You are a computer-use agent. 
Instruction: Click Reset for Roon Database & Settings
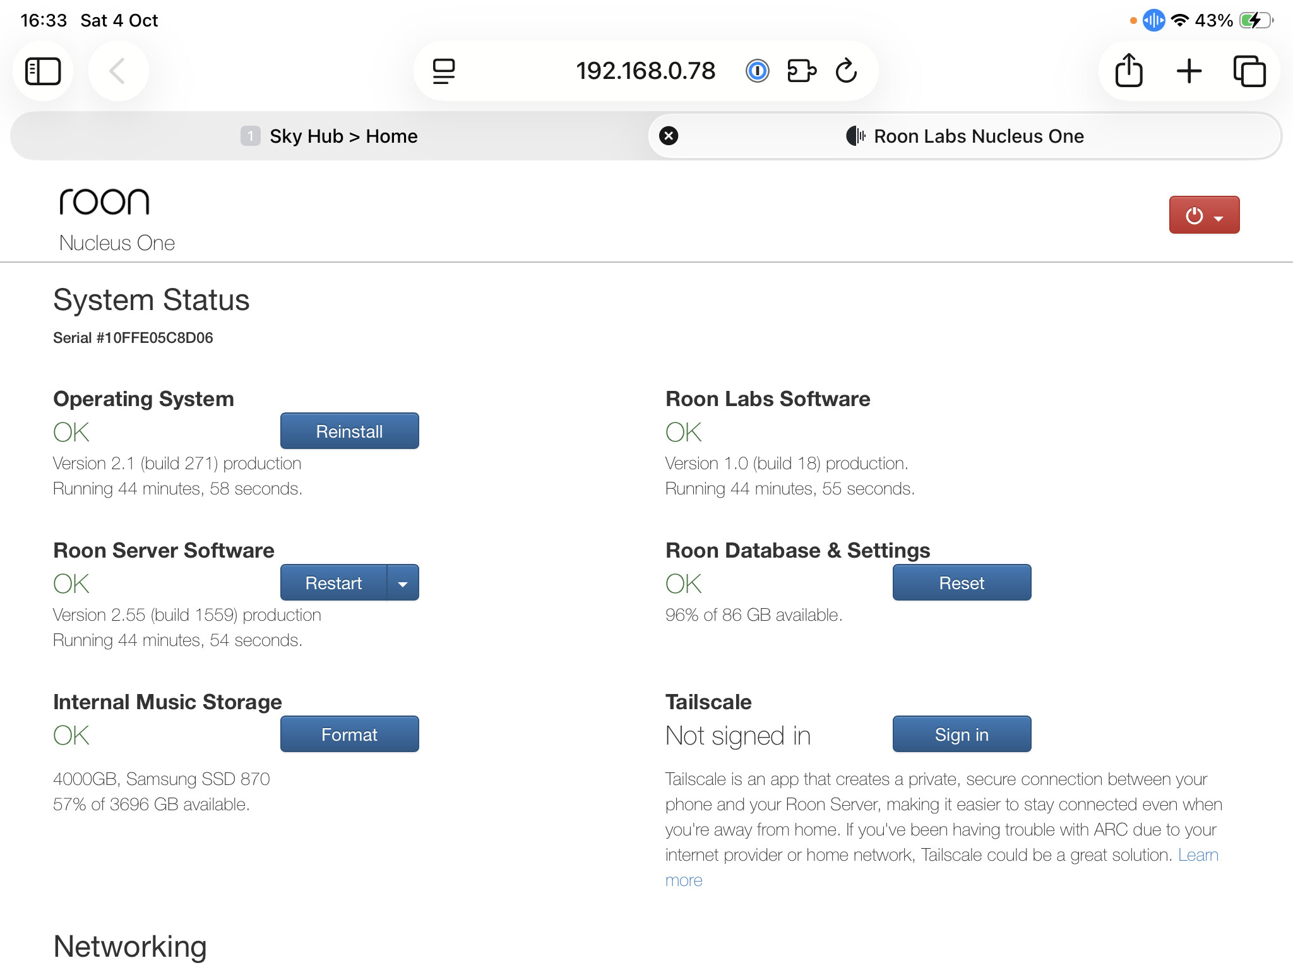961,583
